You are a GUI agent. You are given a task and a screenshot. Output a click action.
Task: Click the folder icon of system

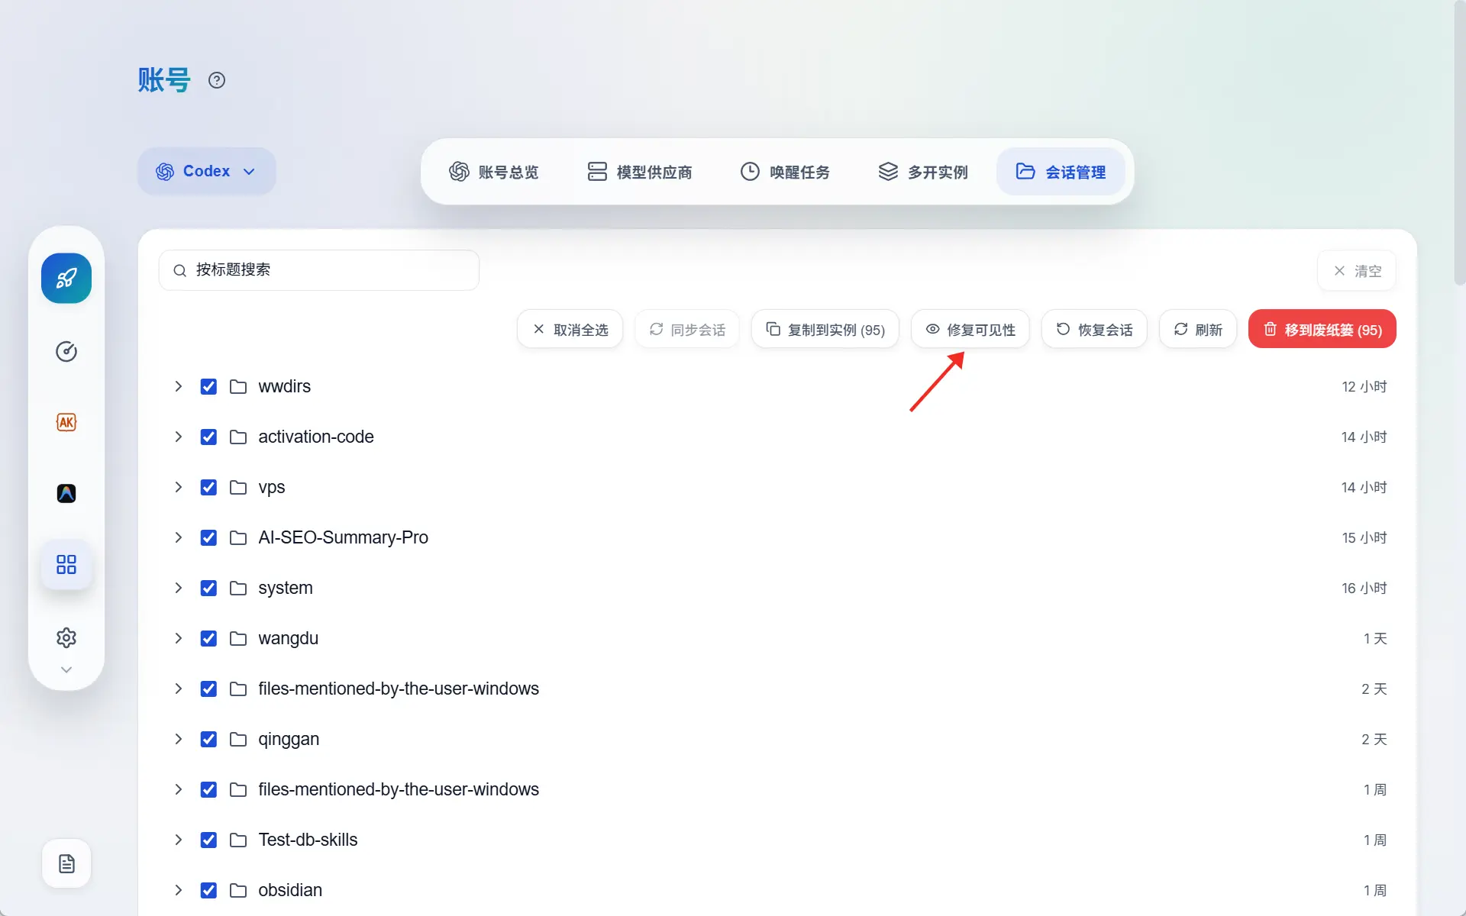click(238, 588)
